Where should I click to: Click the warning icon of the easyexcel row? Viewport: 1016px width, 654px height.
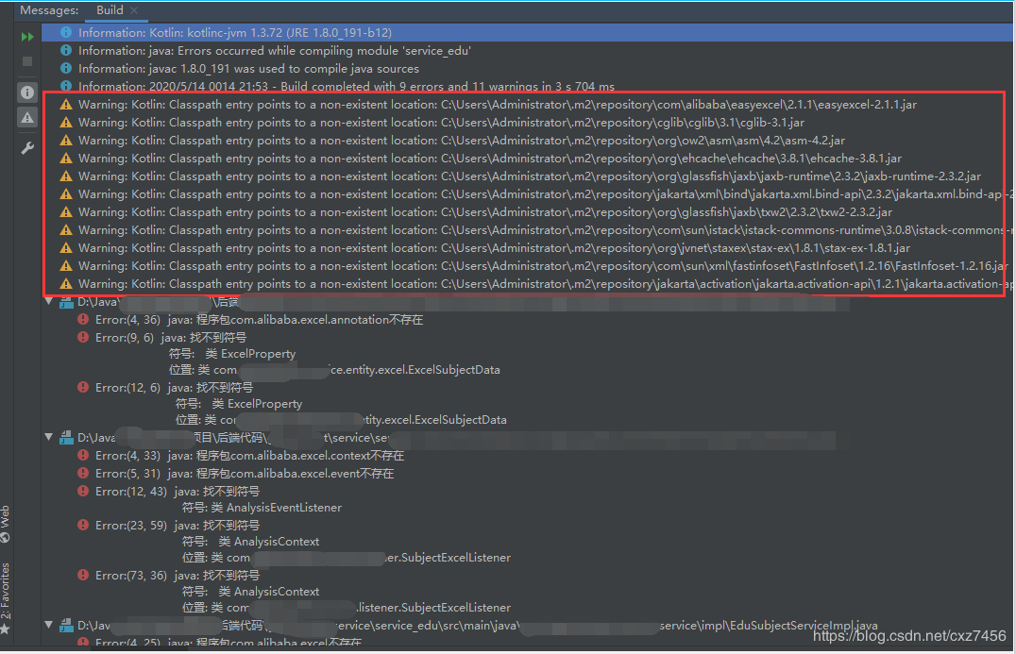click(x=66, y=104)
